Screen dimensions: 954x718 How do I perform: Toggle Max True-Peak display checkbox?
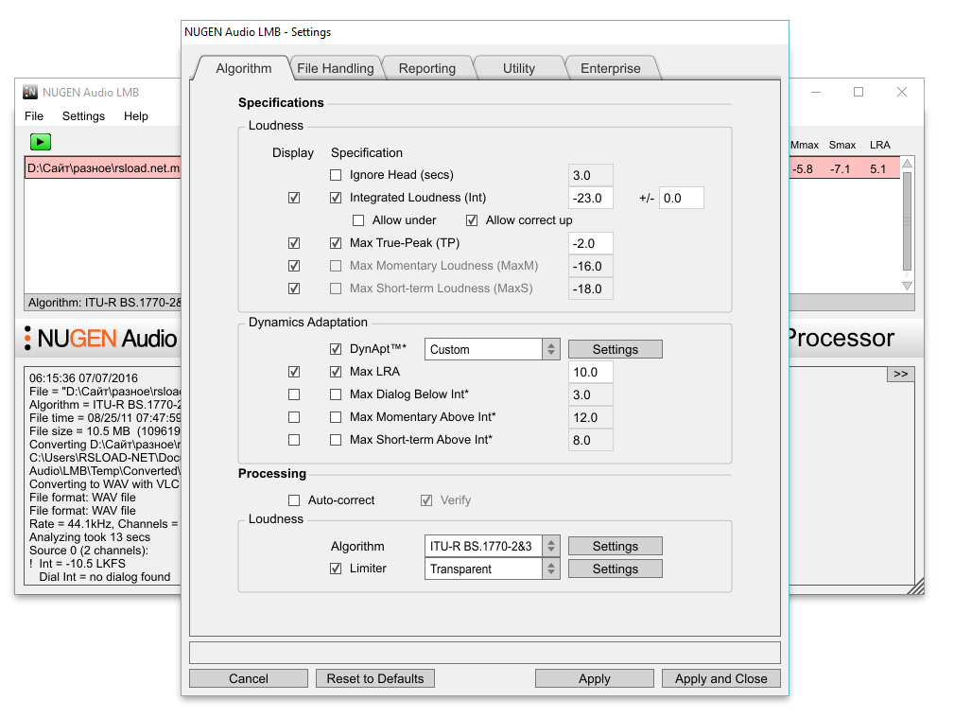pyautogui.click(x=294, y=243)
